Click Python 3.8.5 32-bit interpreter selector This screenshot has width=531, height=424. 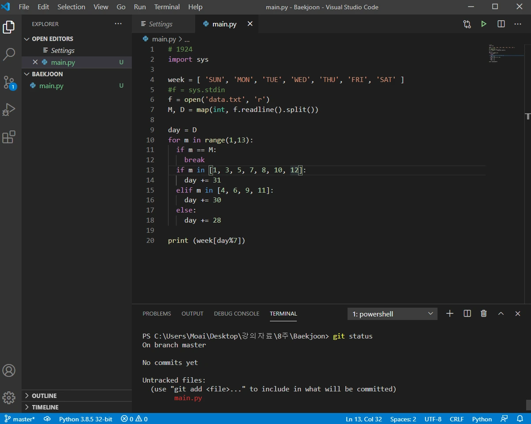point(86,419)
